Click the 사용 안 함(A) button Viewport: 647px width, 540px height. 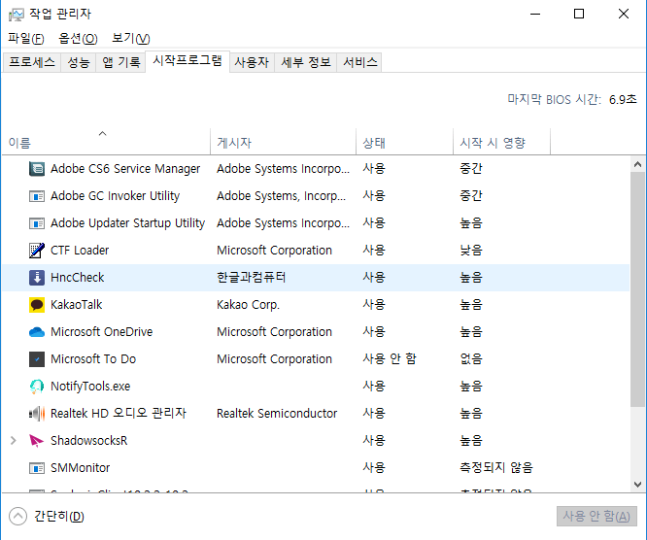point(596,516)
